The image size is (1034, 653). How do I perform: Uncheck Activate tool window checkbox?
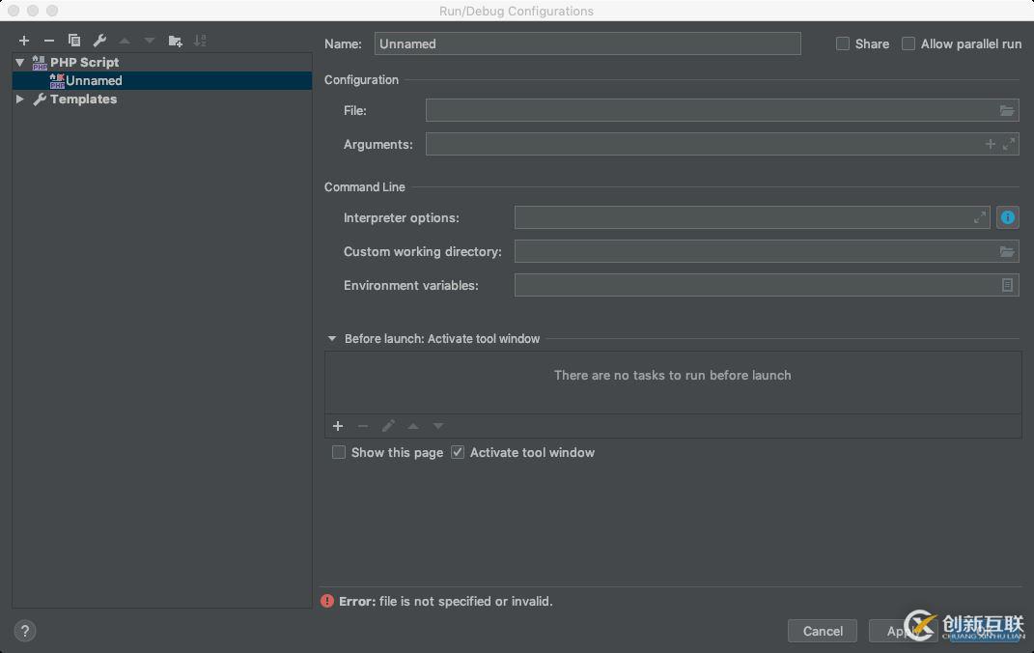[458, 452]
